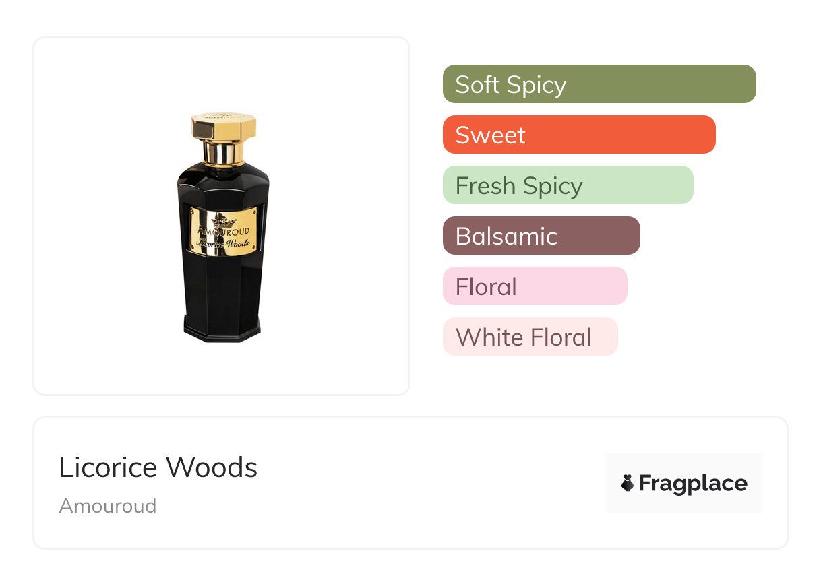Image resolution: width=821 pixels, height=582 pixels.
Task: Click the AMOUROUD text on the bottle label
Action: (x=223, y=231)
